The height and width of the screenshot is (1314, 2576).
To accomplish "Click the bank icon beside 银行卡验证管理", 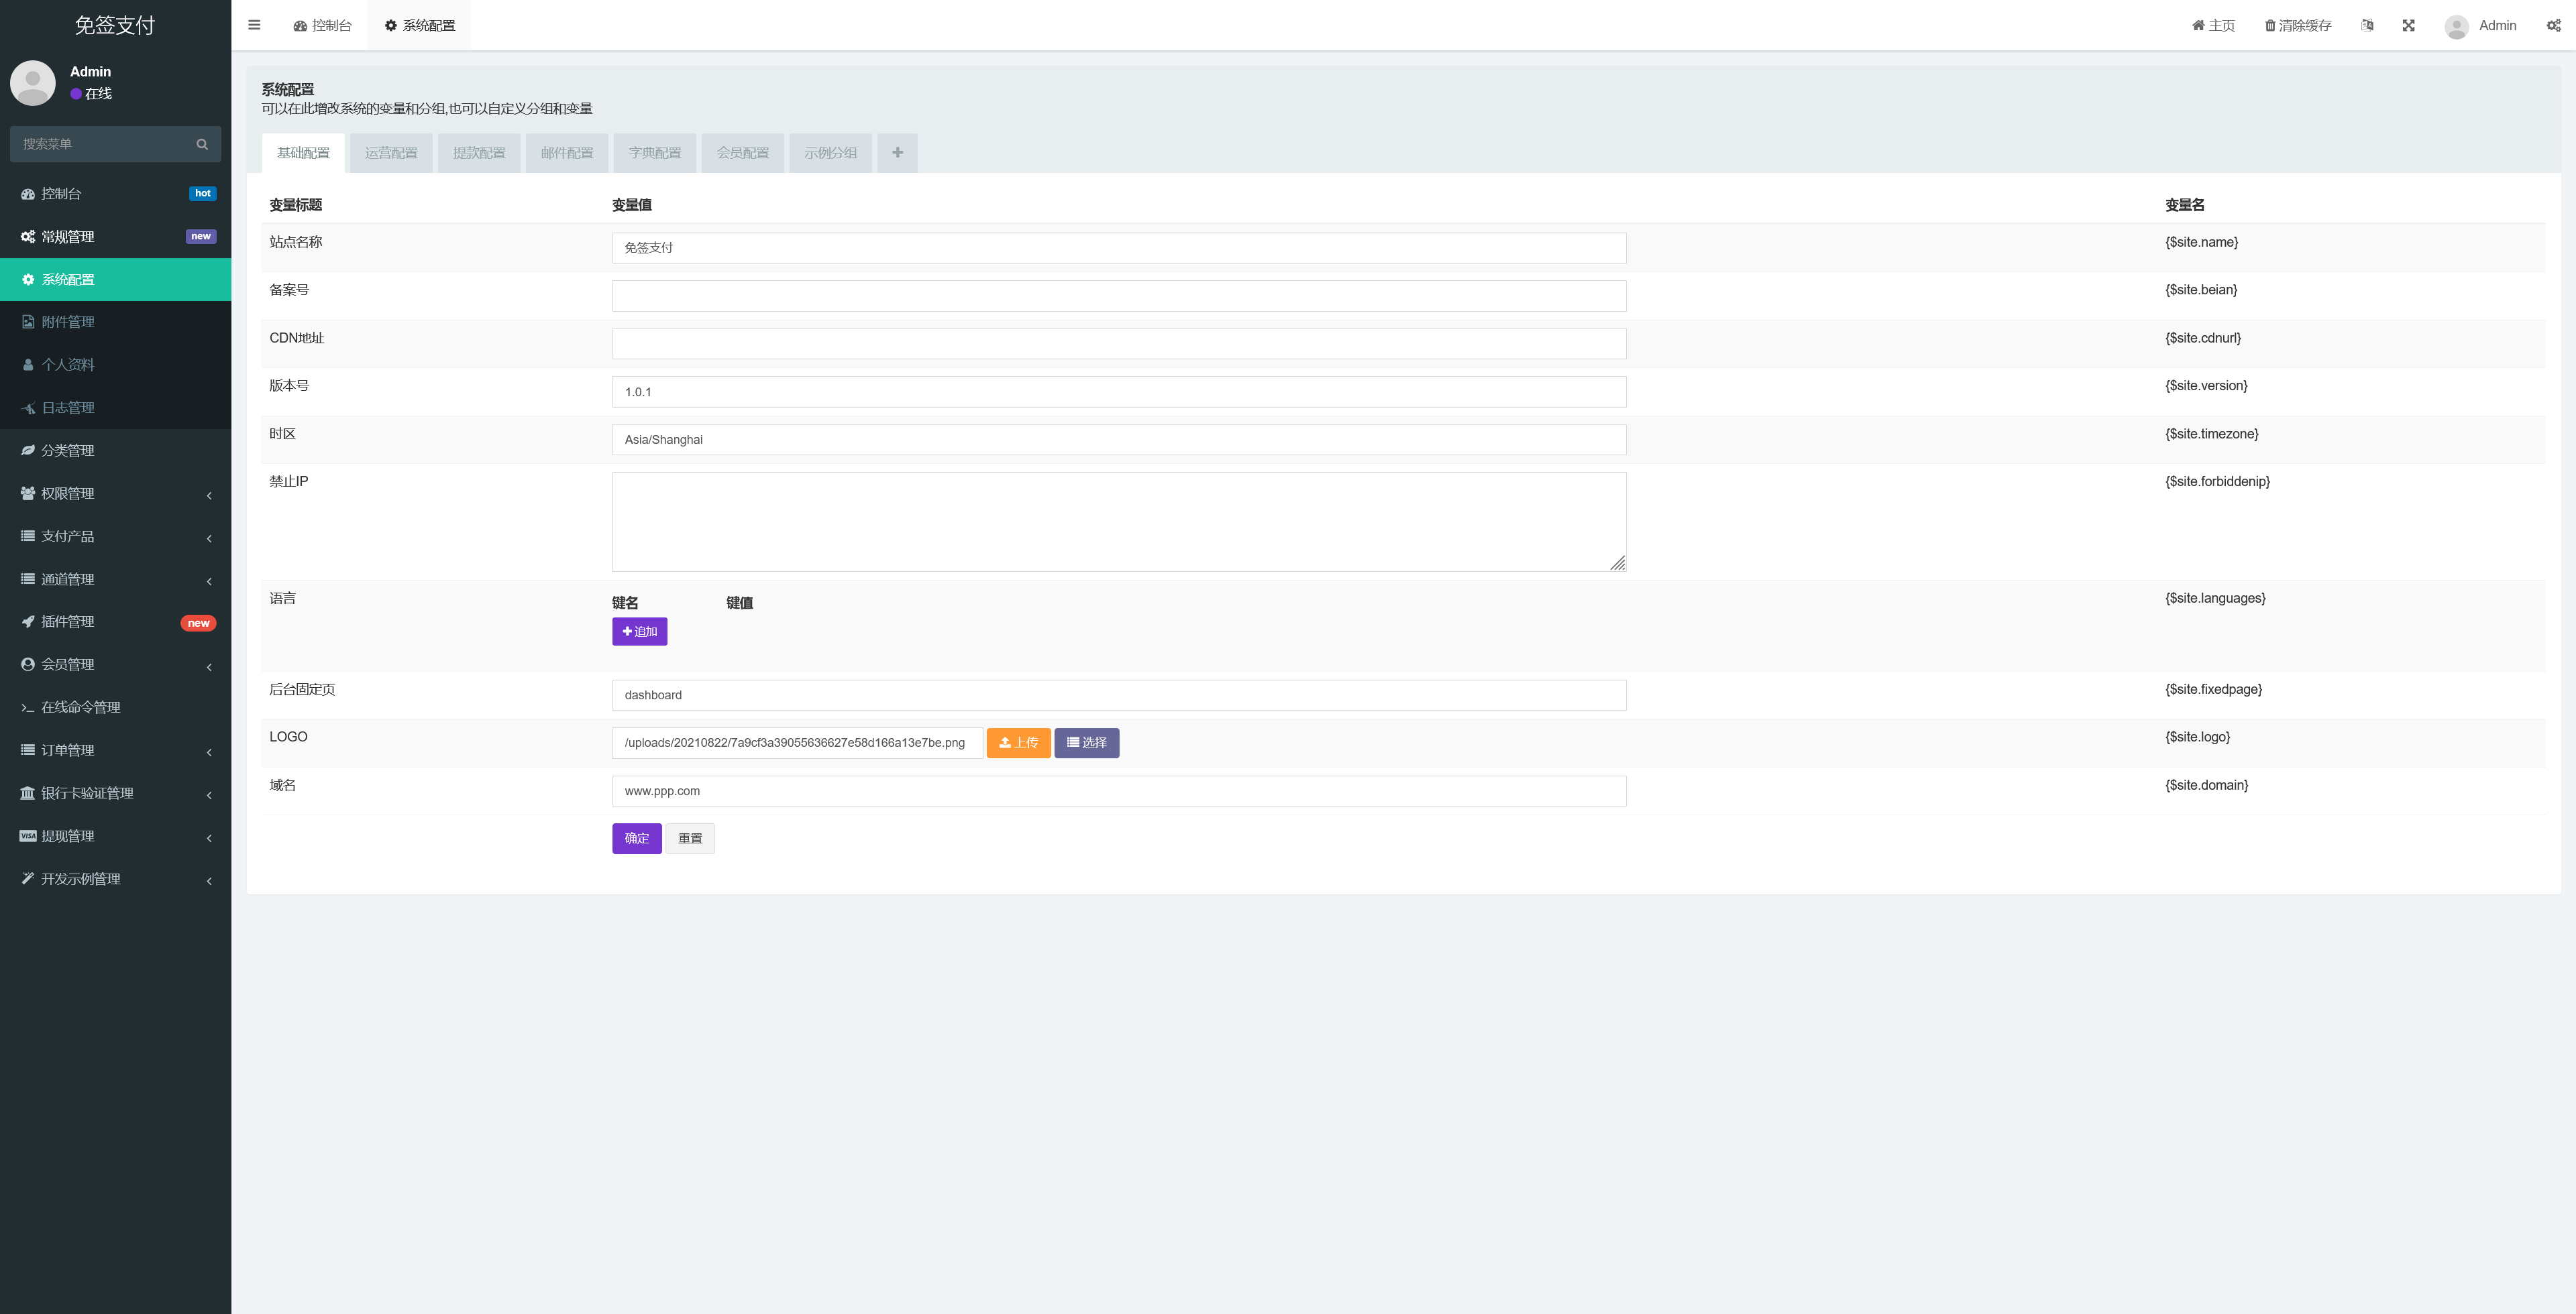I will pyautogui.click(x=28, y=793).
